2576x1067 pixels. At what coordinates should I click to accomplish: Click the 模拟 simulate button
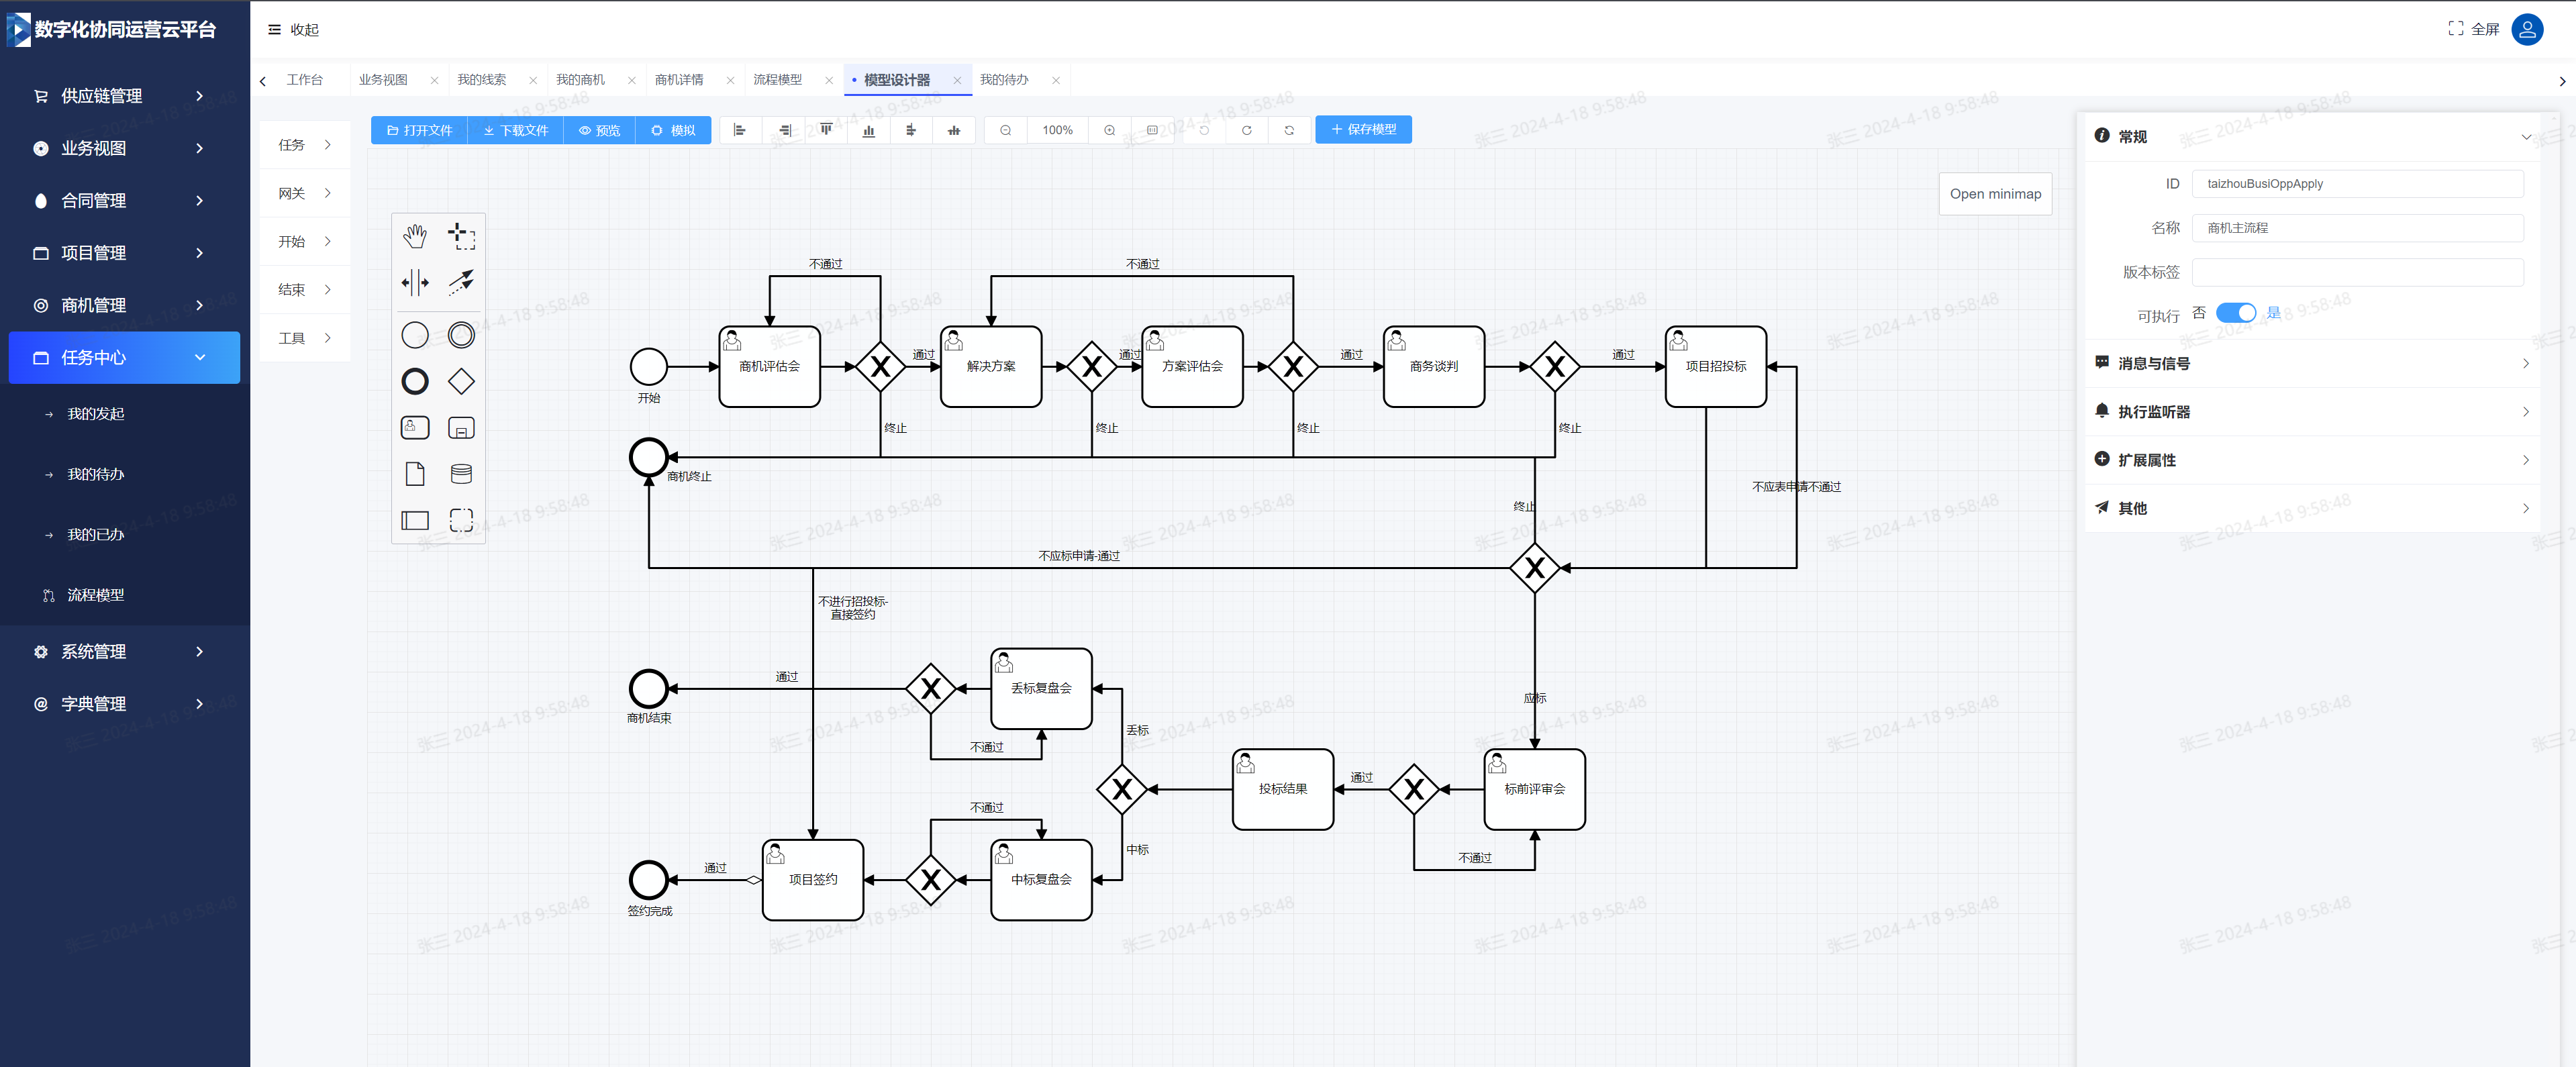673,130
